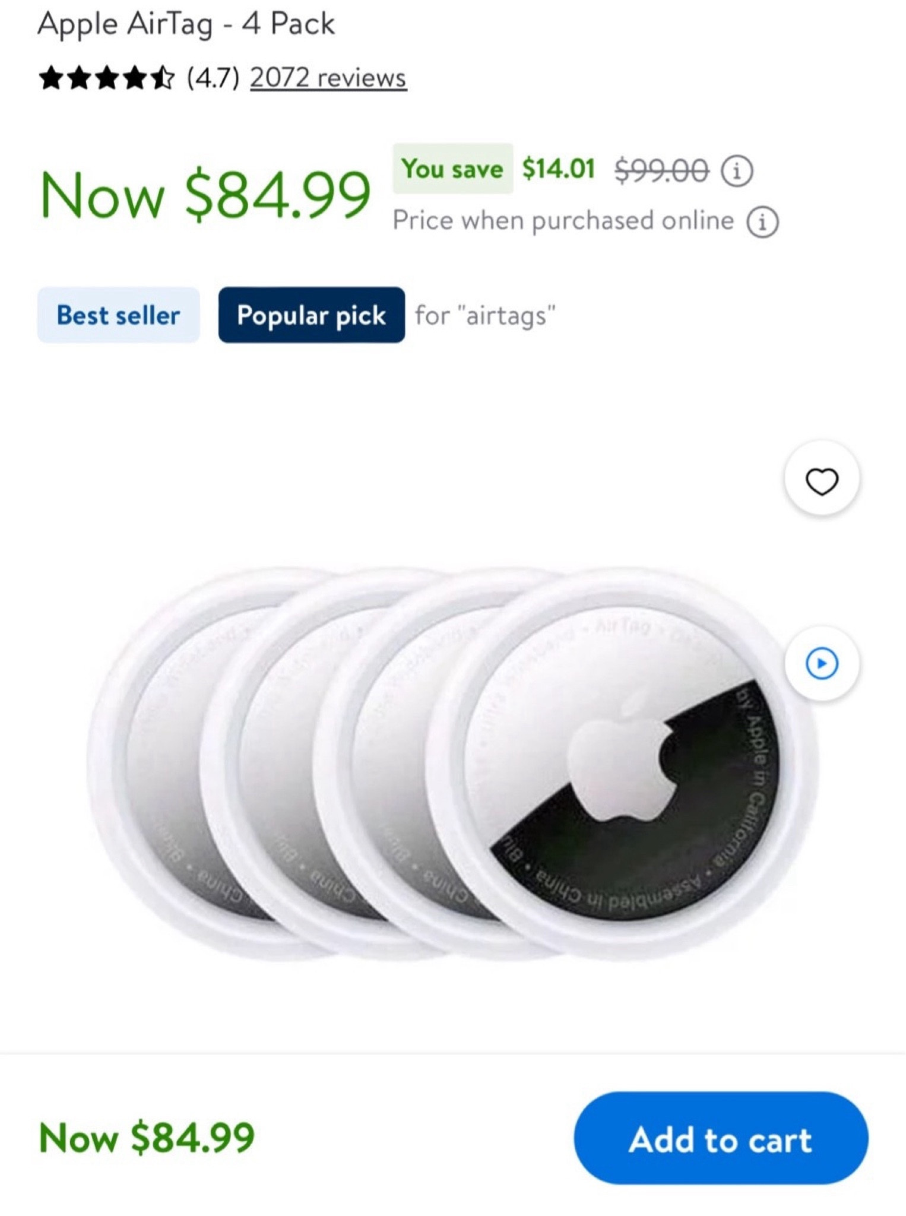Click the 'You save' green label
This screenshot has height=1216, width=906.
coord(452,169)
